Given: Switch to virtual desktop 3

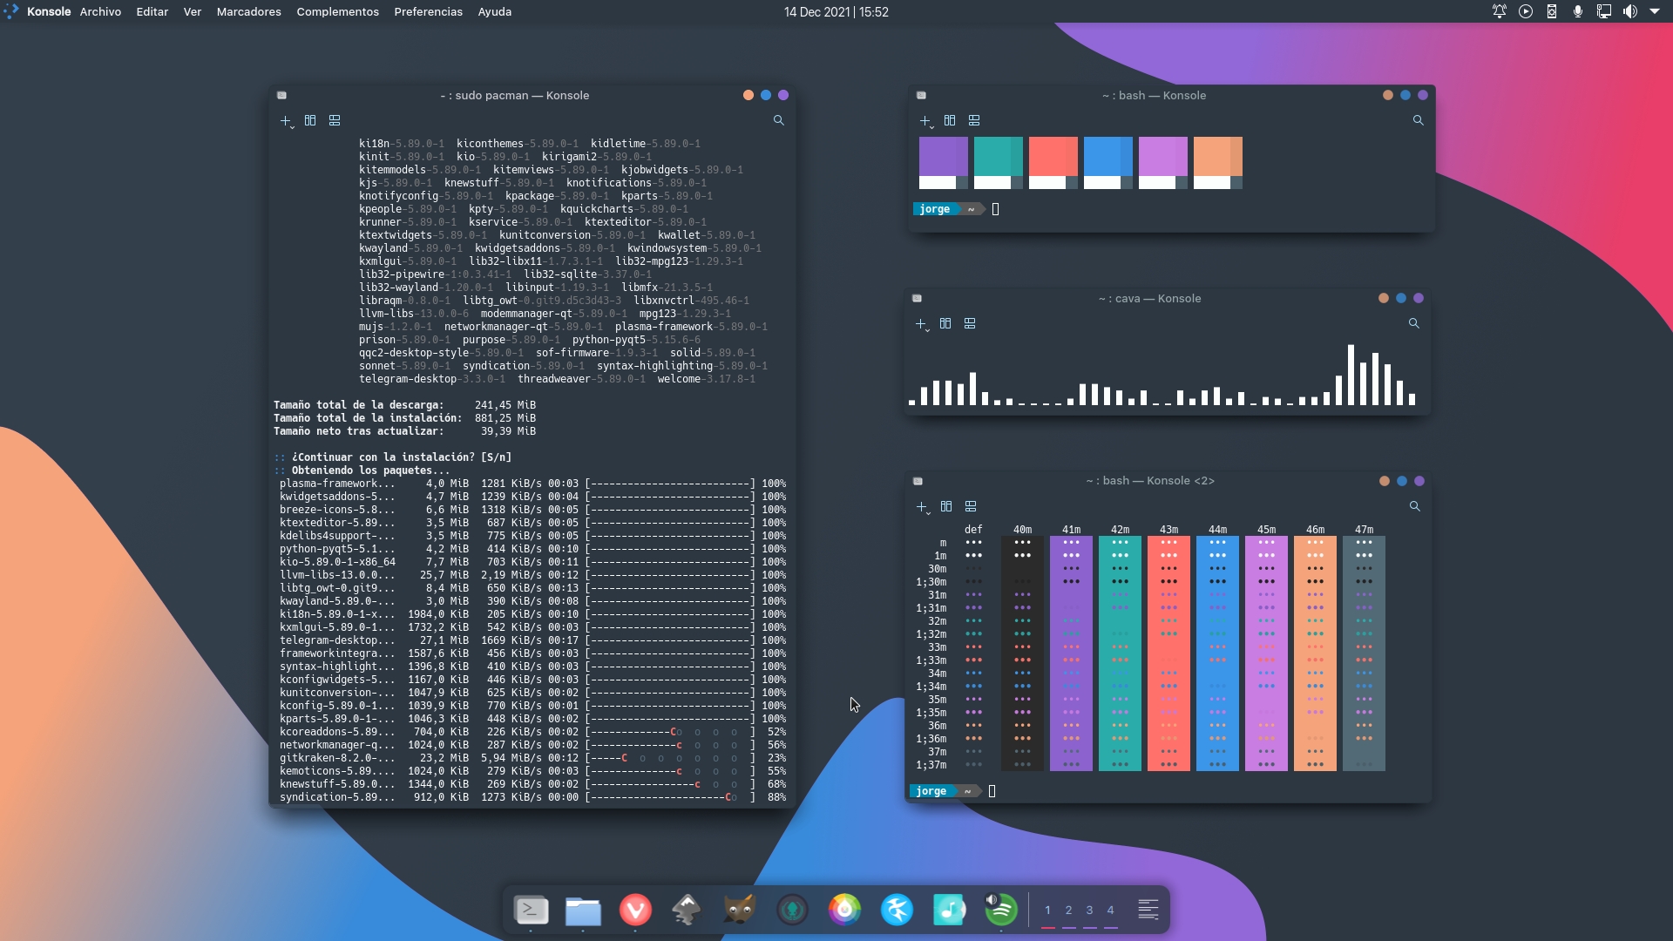Looking at the screenshot, I should tap(1089, 911).
